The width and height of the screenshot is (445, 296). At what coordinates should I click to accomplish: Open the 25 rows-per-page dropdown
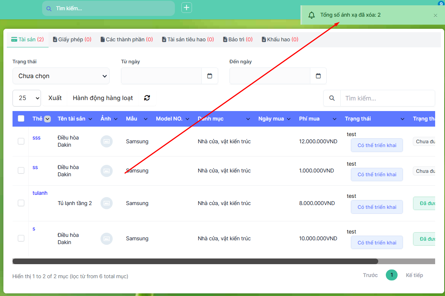tap(27, 98)
